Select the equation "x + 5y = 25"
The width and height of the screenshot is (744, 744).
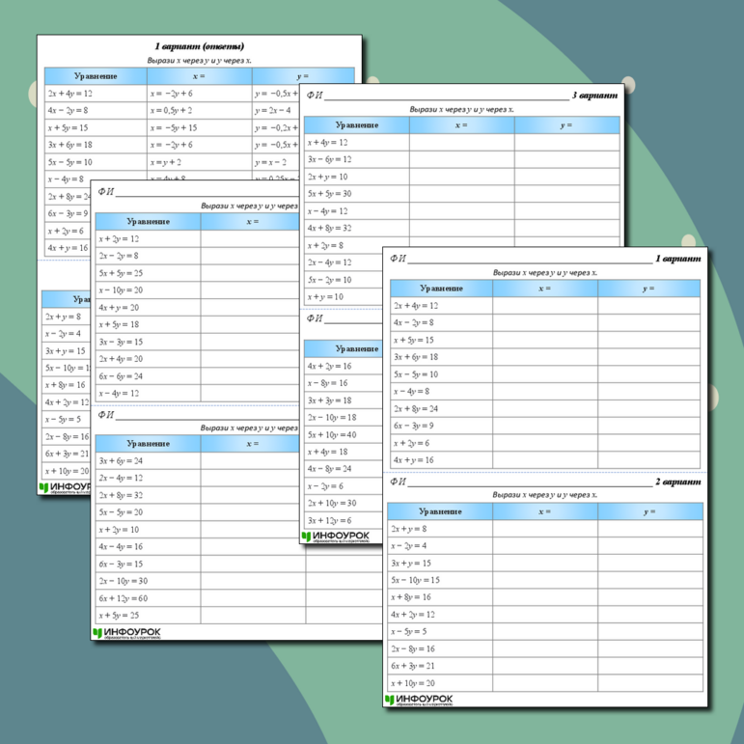119,616
